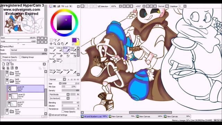Hide the Set4 folder

point(7,110)
